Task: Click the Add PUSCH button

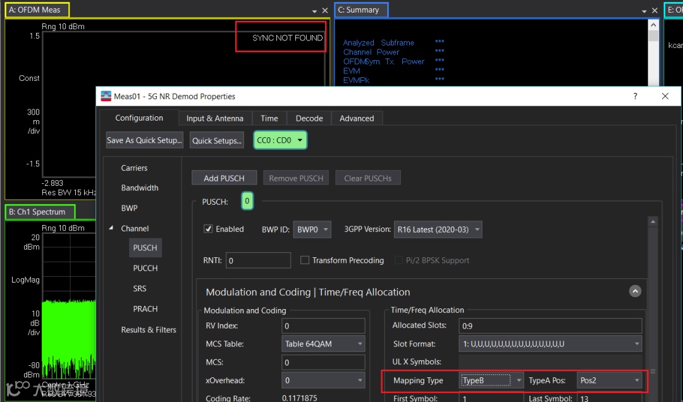Action: click(224, 178)
